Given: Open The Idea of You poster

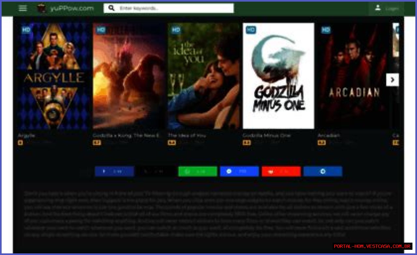Looking at the screenshot, I should click(204, 76).
